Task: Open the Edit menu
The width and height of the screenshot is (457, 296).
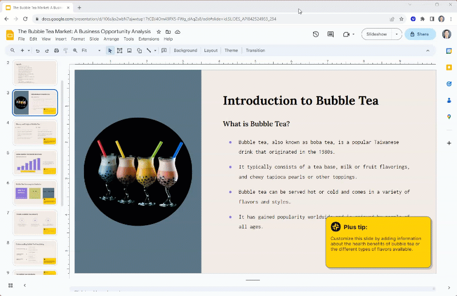Action: coord(33,39)
